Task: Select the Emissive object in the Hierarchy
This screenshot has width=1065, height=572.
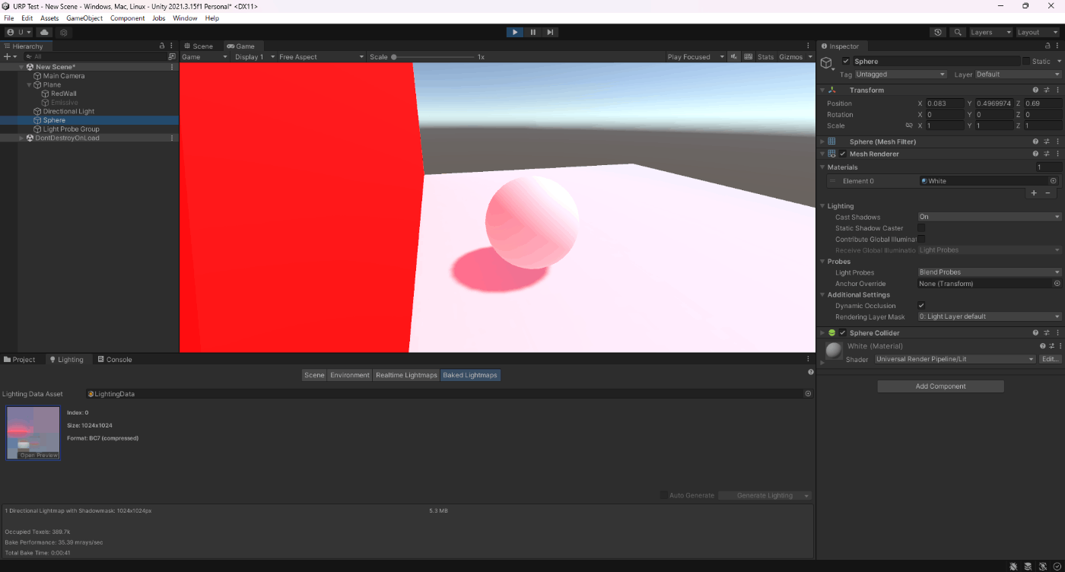Action: click(65, 103)
